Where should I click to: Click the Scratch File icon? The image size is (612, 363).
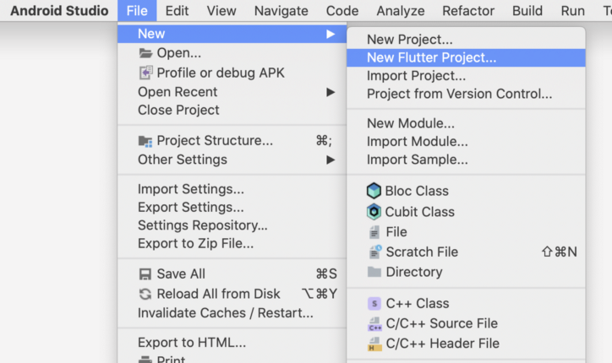point(374,252)
